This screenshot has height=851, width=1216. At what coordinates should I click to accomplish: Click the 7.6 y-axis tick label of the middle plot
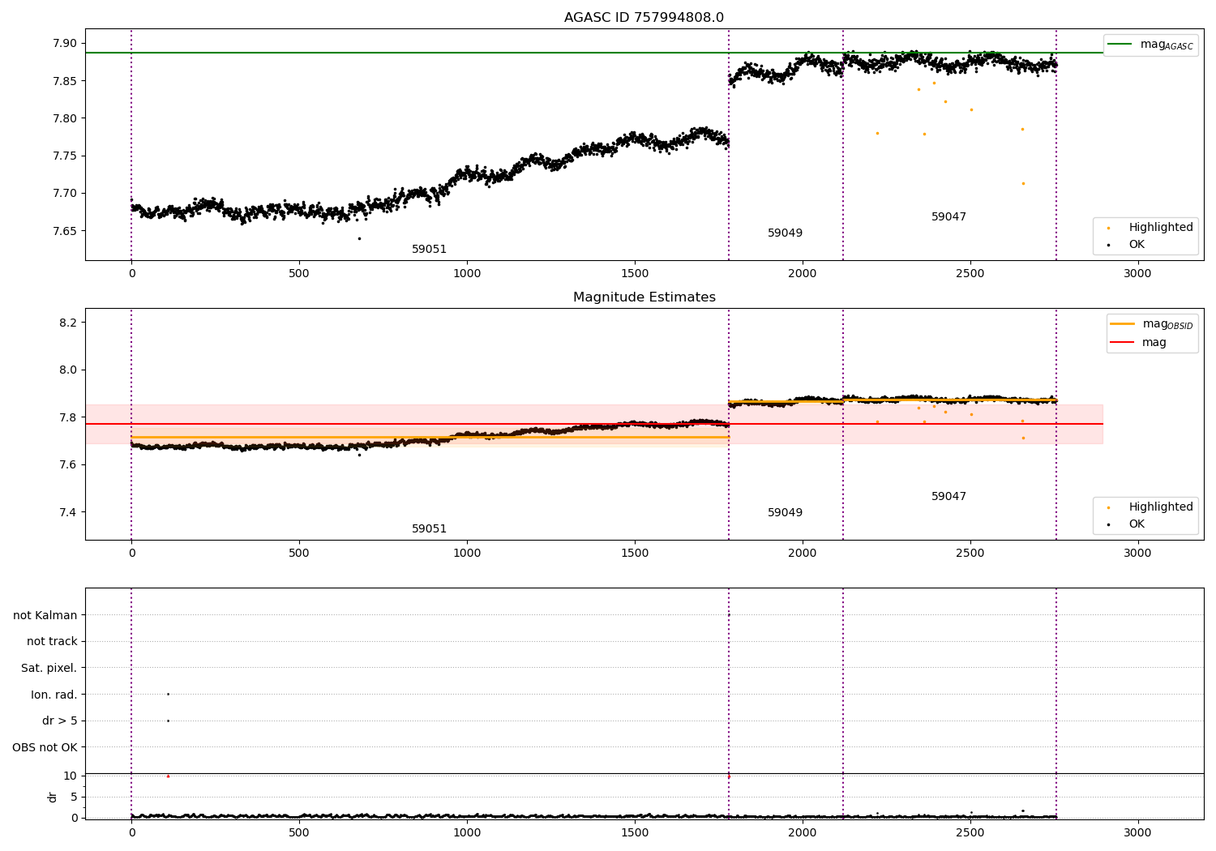click(68, 465)
